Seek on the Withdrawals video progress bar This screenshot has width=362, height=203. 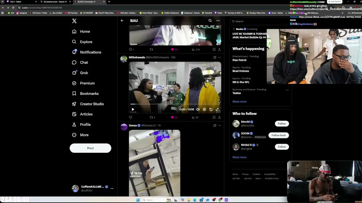[175, 104]
